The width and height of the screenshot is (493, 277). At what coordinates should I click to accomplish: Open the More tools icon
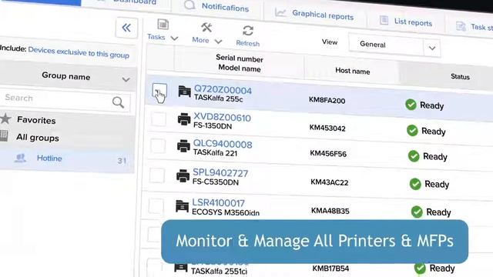[x=206, y=28]
